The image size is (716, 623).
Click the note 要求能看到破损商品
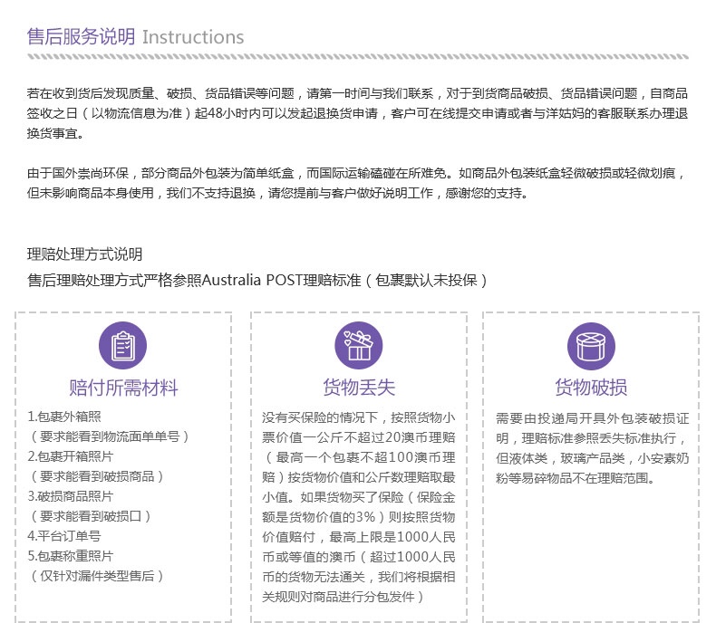click(x=97, y=476)
